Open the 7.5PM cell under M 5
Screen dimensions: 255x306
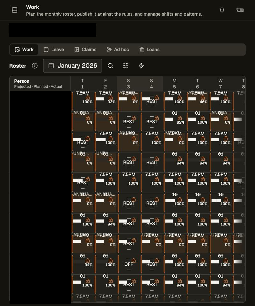(x=175, y=182)
